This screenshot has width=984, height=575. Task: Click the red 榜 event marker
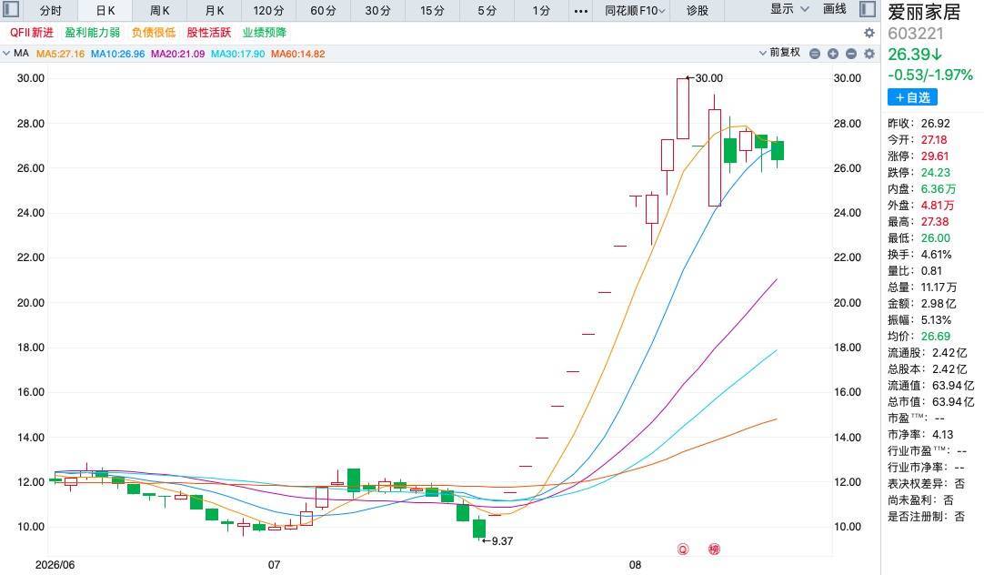tap(714, 550)
